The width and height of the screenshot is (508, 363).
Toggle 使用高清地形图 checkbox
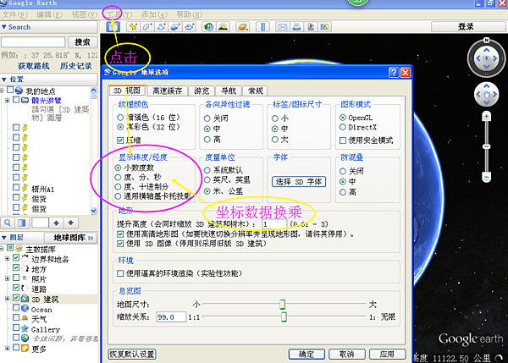click(x=120, y=234)
